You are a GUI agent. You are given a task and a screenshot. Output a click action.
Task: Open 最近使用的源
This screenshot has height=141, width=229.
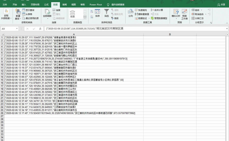pos(30,18)
